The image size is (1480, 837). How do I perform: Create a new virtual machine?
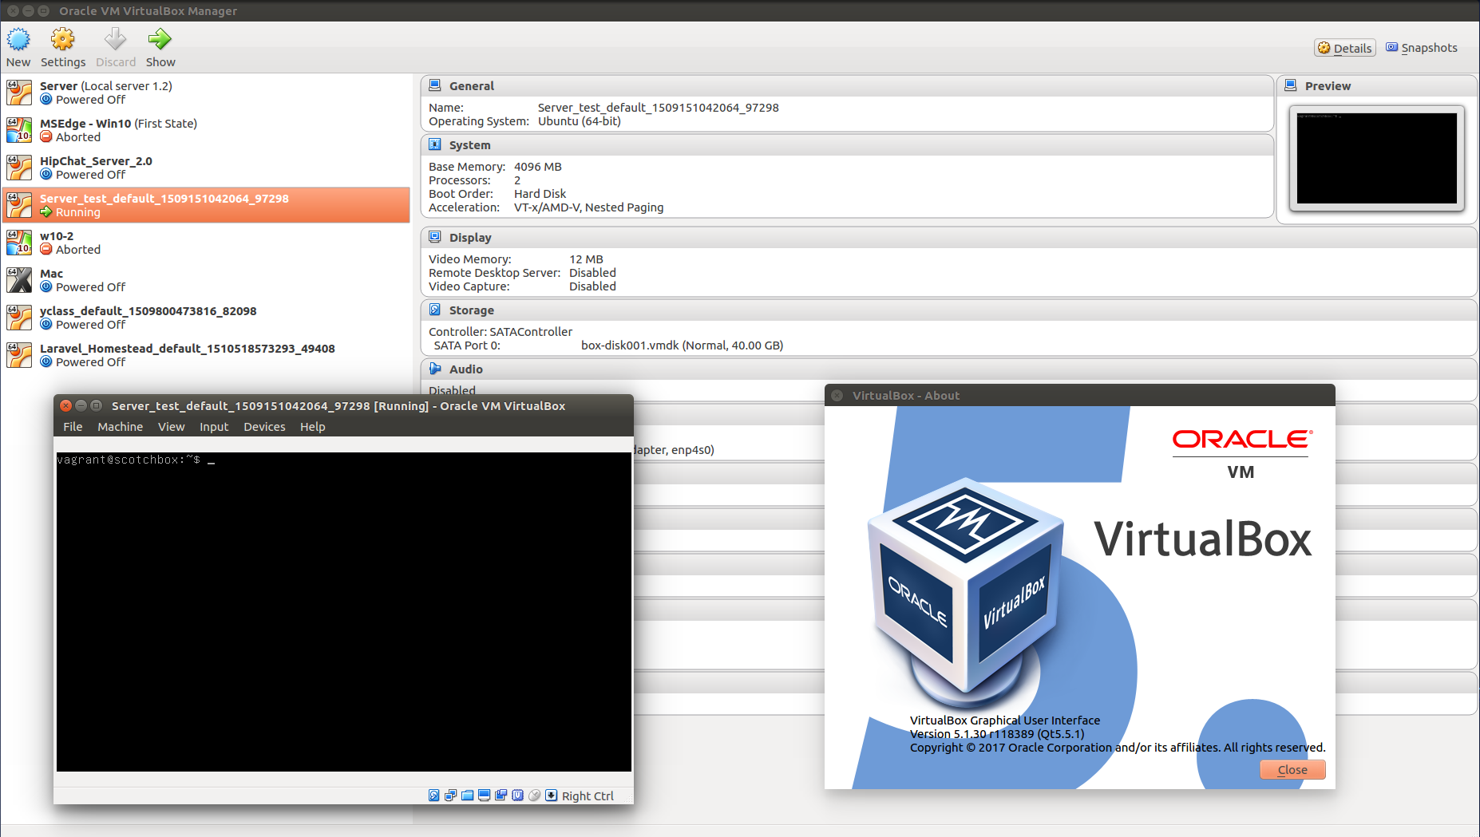point(18,46)
